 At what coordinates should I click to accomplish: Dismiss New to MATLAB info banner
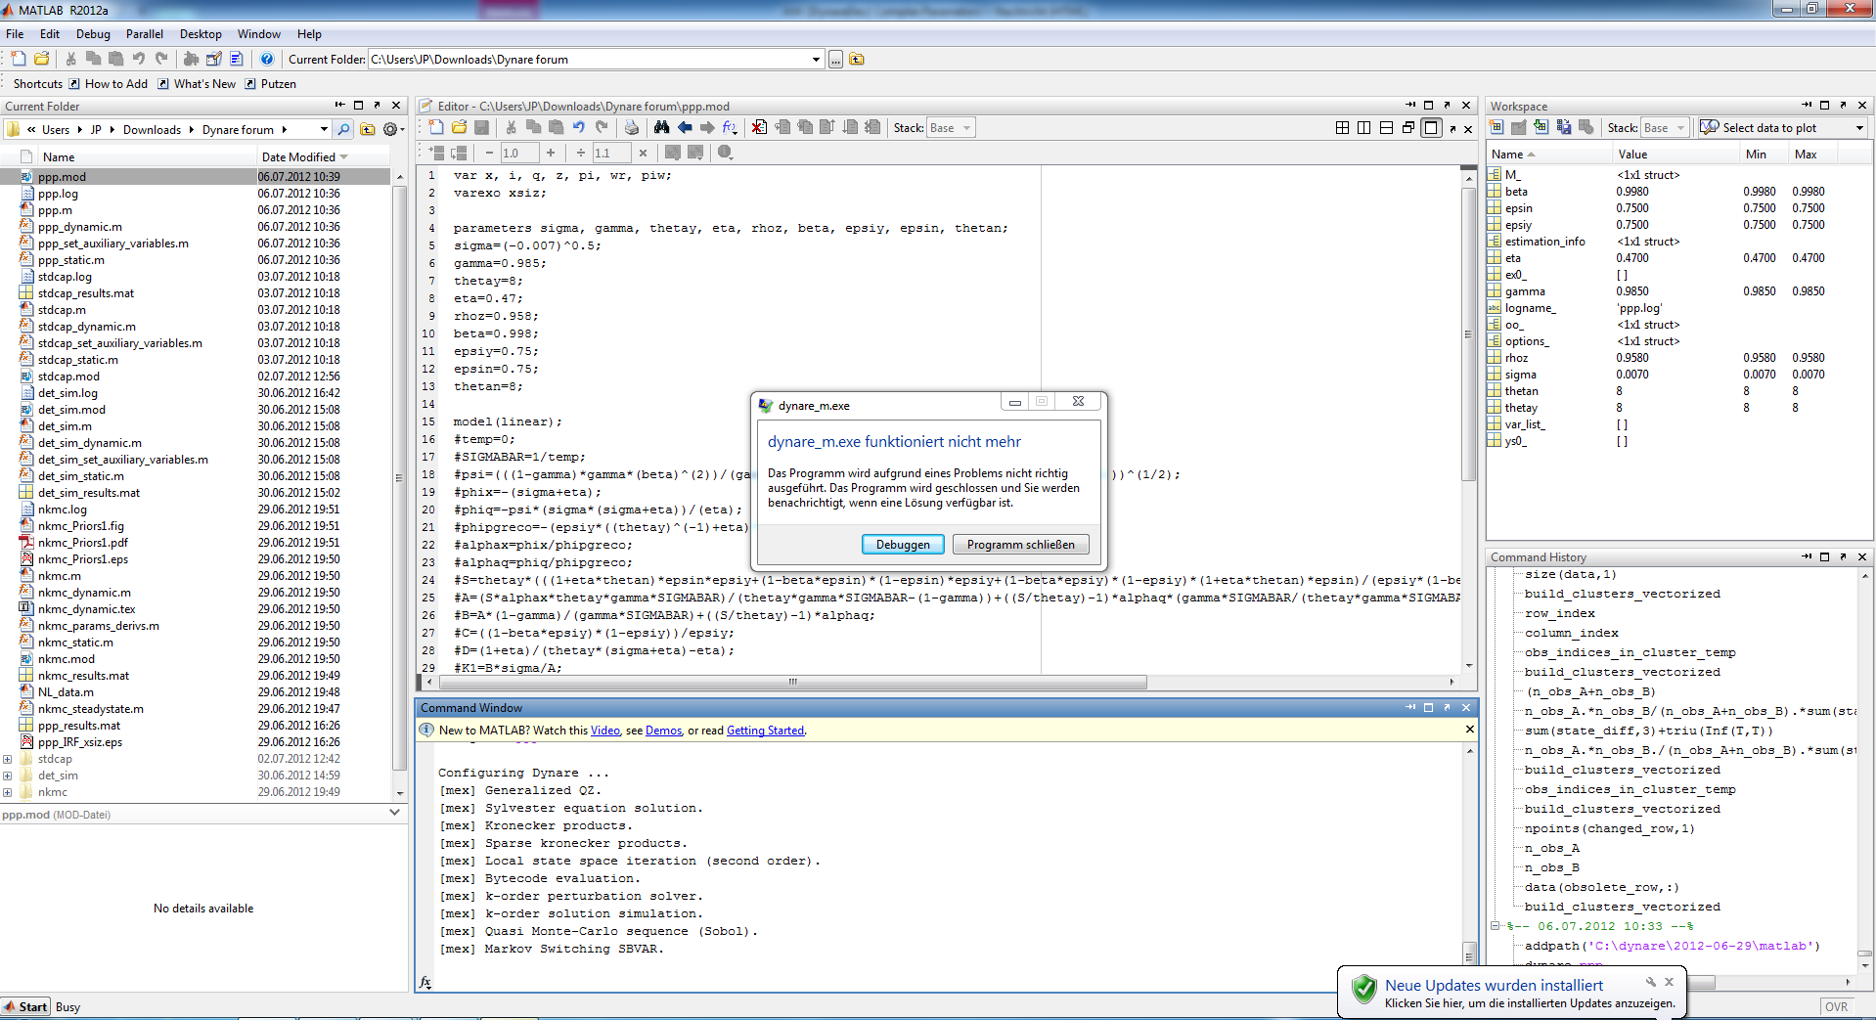tap(1469, 730)
